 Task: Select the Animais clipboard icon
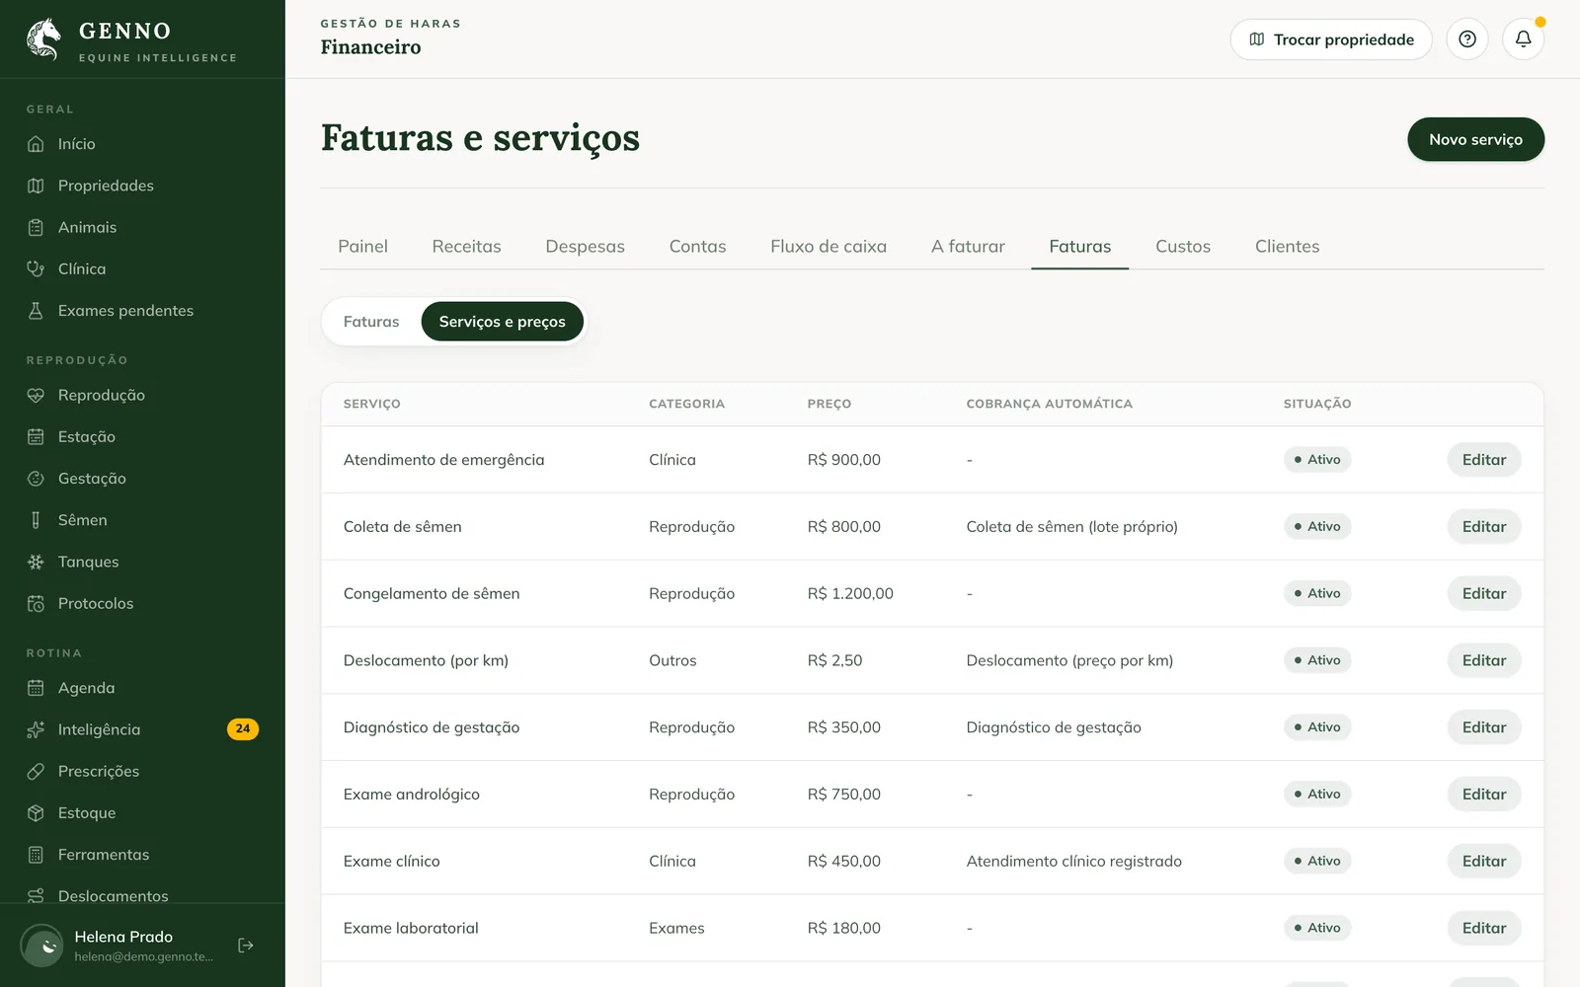point(36,227)
